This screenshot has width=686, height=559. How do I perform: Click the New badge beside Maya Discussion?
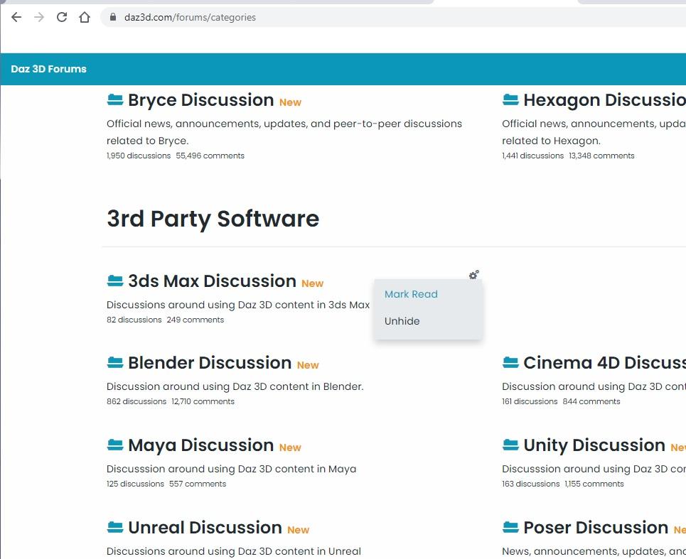[x=290, y=447]
